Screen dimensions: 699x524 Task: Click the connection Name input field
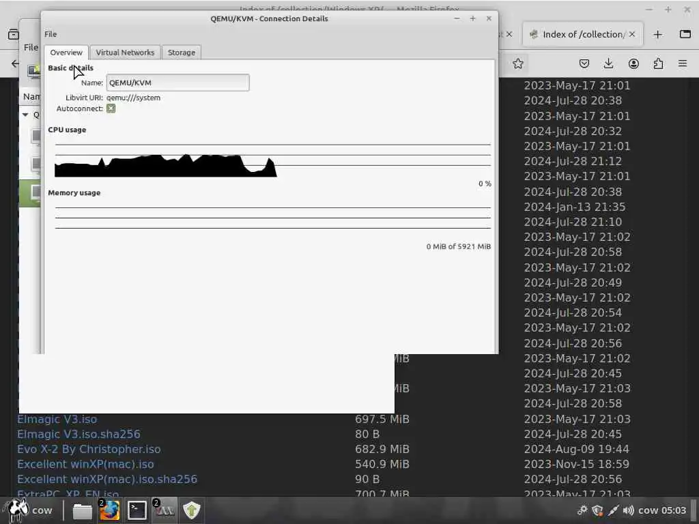coord(178,83)
